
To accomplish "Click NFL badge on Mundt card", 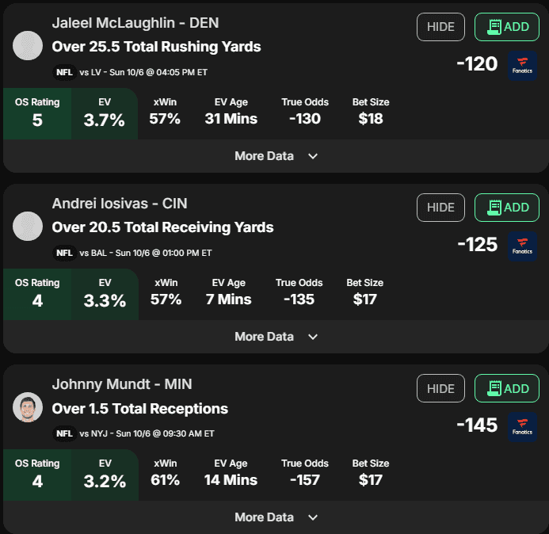I will coord(65,434).
